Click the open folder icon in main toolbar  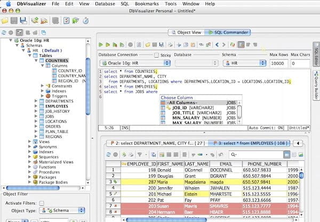click(x=5, y=20)
